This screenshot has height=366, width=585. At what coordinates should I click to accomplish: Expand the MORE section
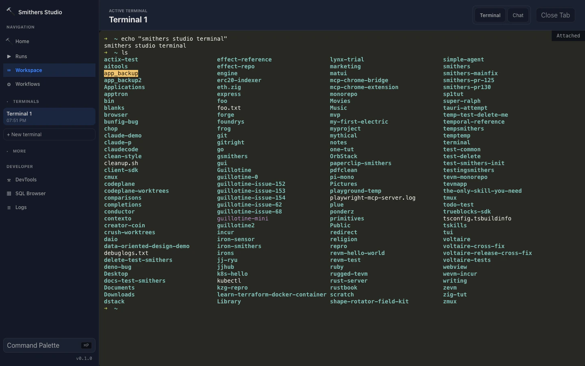[19, 151]
